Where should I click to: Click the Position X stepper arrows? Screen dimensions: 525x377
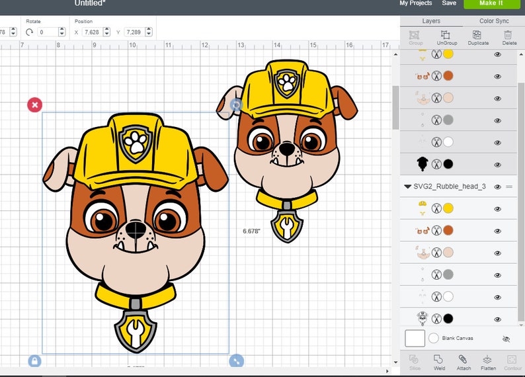tap(106, 32)
